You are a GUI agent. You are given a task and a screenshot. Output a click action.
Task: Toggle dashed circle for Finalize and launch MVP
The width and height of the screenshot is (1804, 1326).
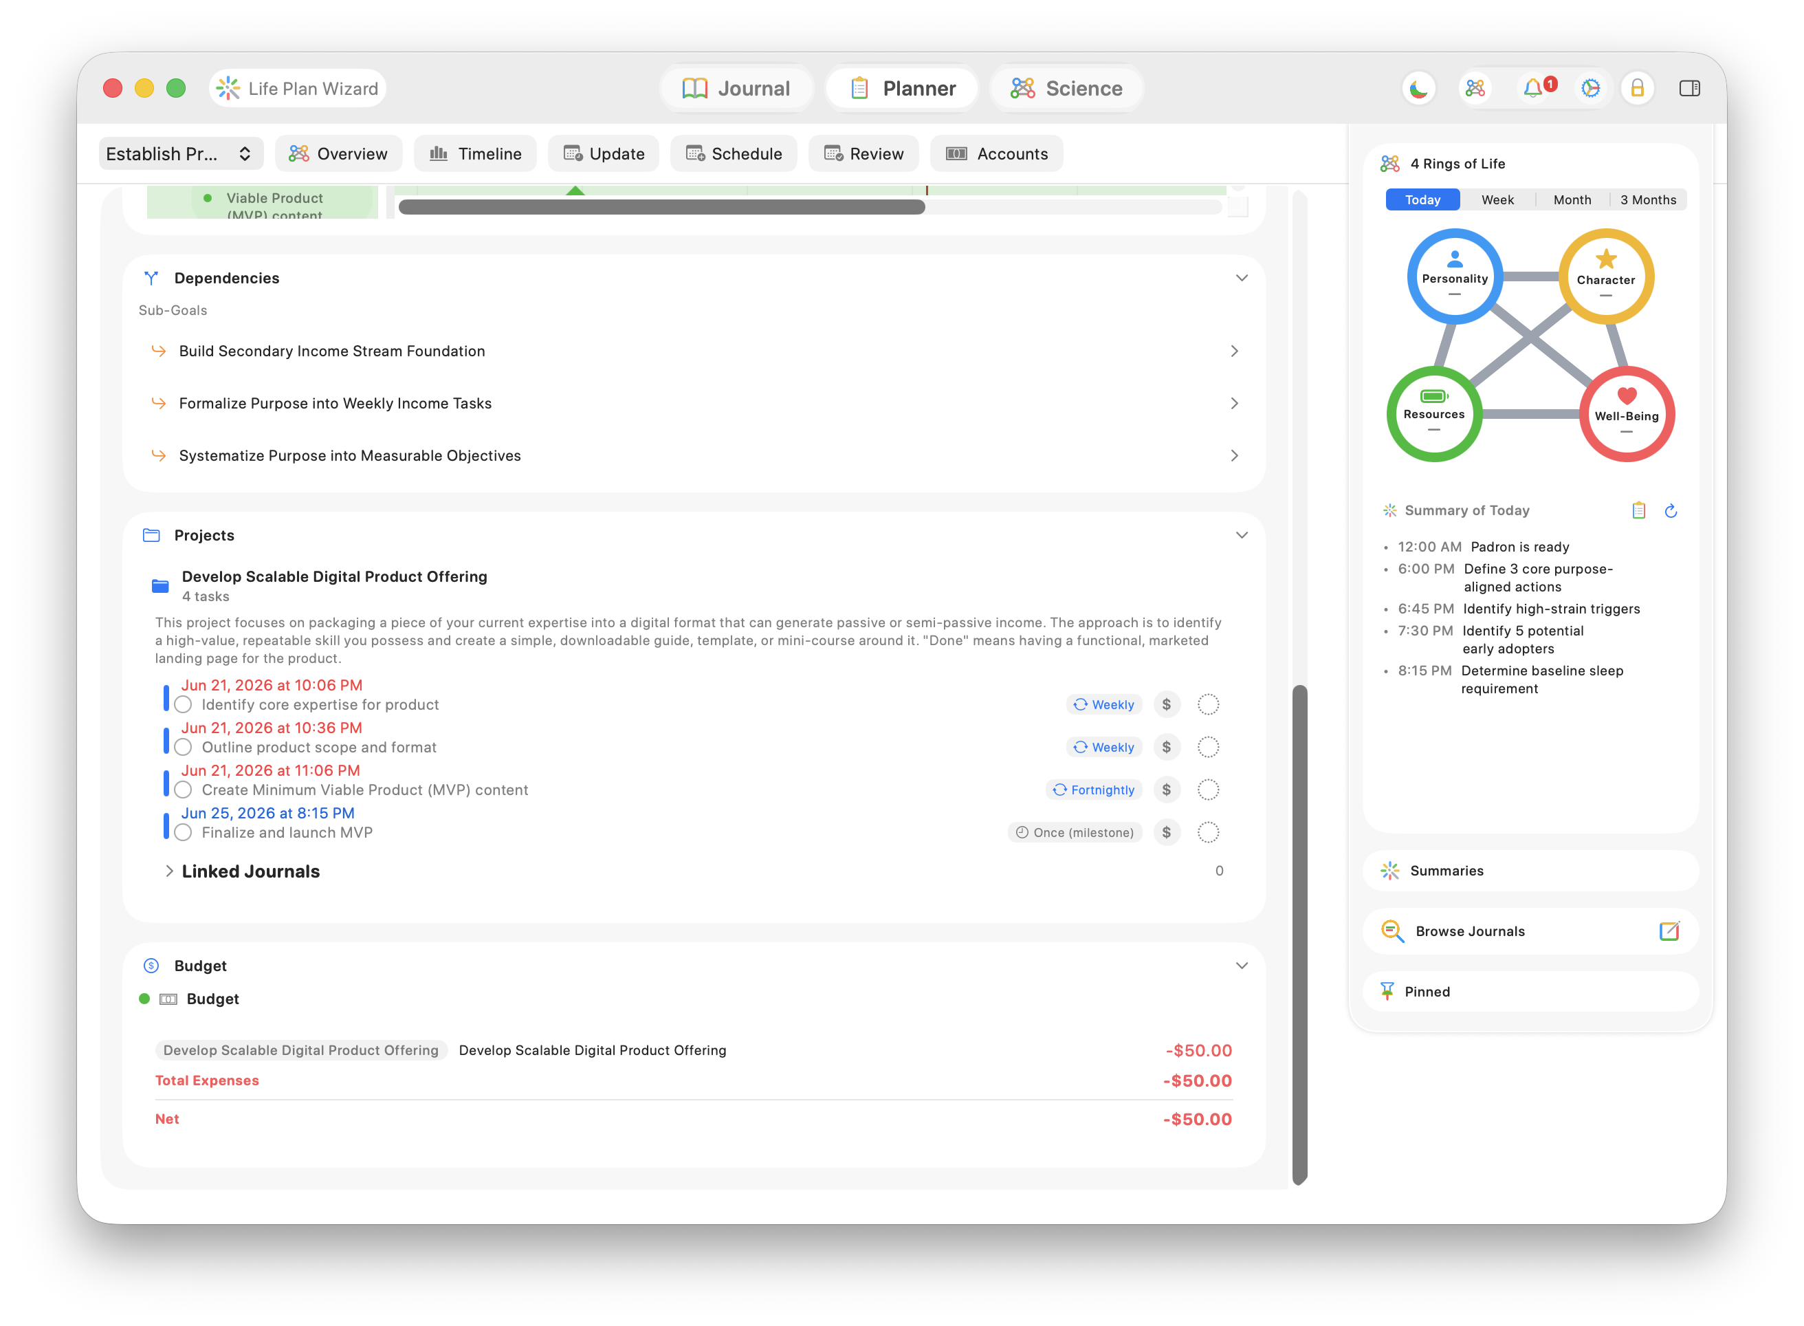pyautogui.click(x=1208, y=832)
